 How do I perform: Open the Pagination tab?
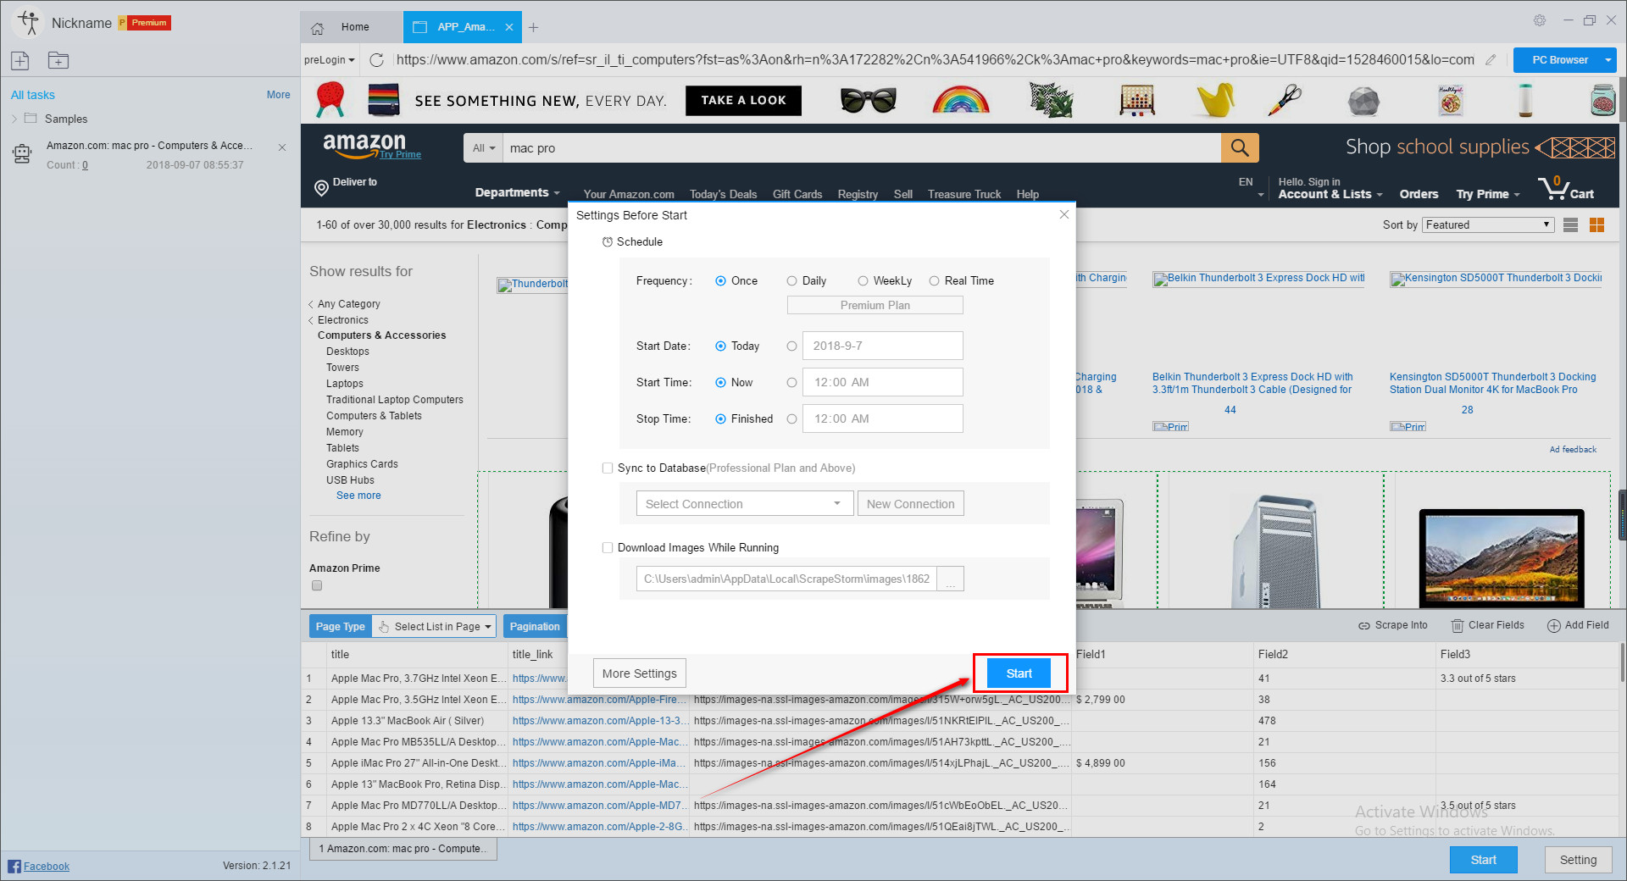tap(535, 627)
